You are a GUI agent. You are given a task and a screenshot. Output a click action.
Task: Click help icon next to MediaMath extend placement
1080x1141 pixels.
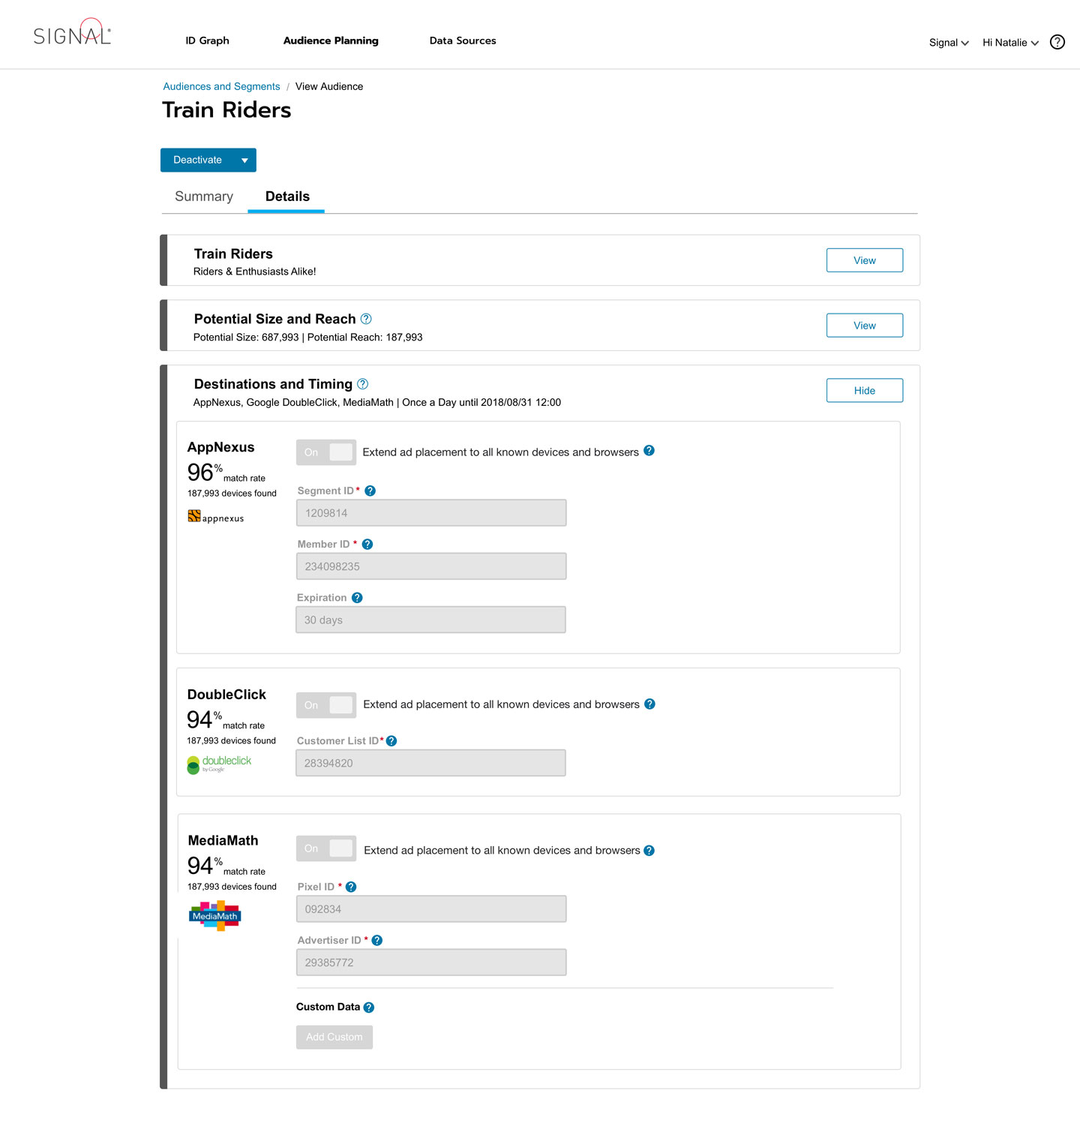[649, 851]
